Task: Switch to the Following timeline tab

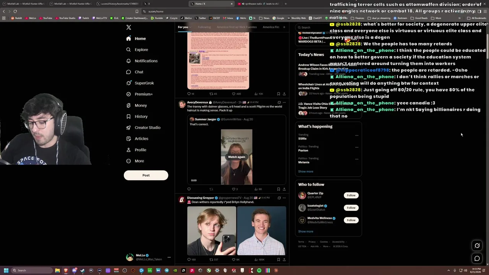Action: pos(204,27)
